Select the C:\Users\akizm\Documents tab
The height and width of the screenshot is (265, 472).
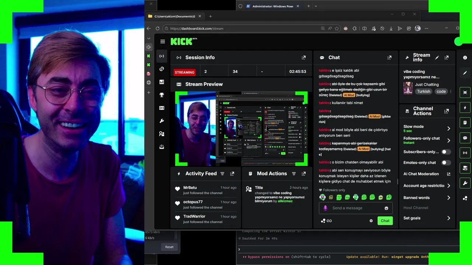pos(174,16)
